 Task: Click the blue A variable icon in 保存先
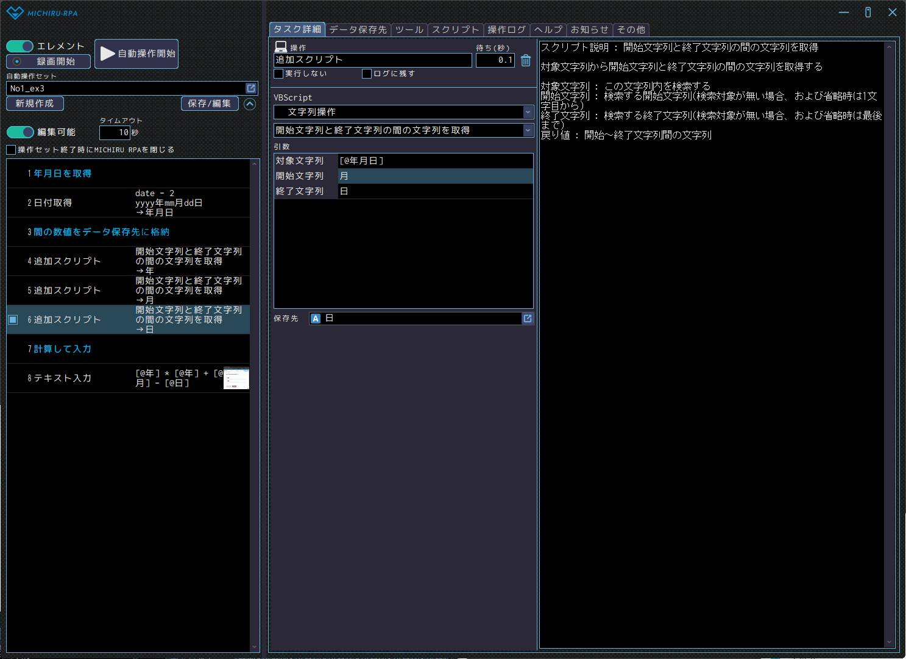pos(316,319)
